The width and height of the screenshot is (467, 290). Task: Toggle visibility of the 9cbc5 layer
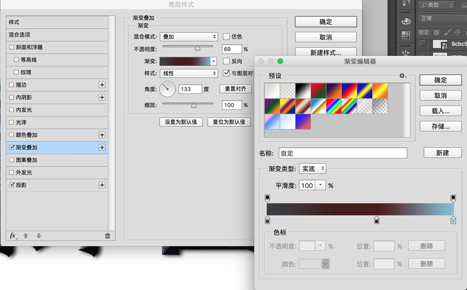click(423, 43)
